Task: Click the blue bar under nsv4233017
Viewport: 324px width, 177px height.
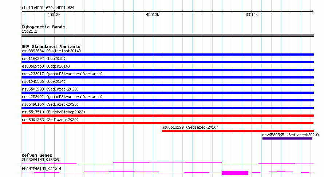Action: pos(167,77)
